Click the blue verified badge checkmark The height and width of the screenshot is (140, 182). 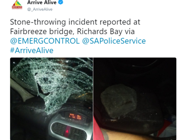[61, 2]
